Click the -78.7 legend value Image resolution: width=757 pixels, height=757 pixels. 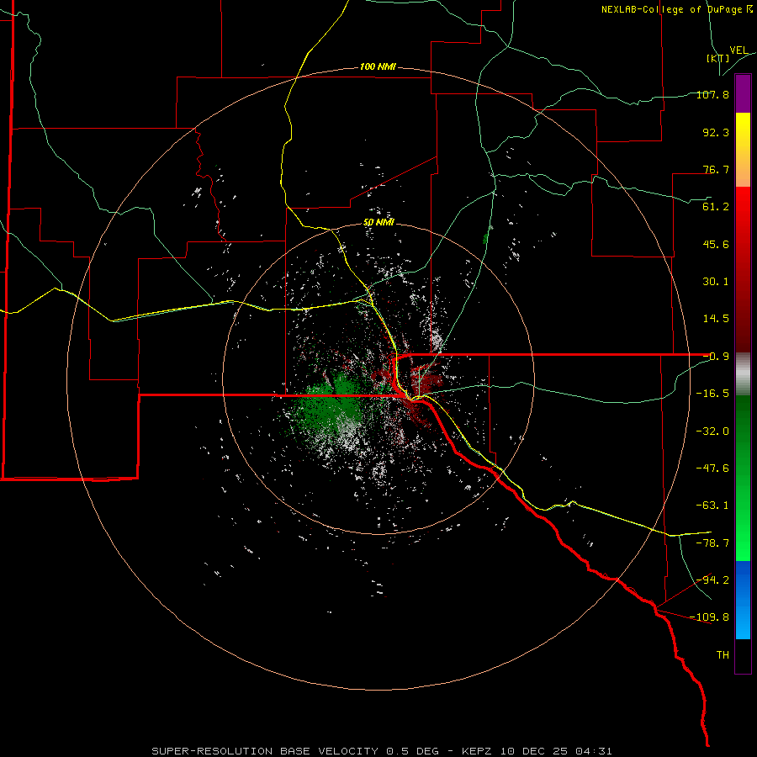(712, 543)
